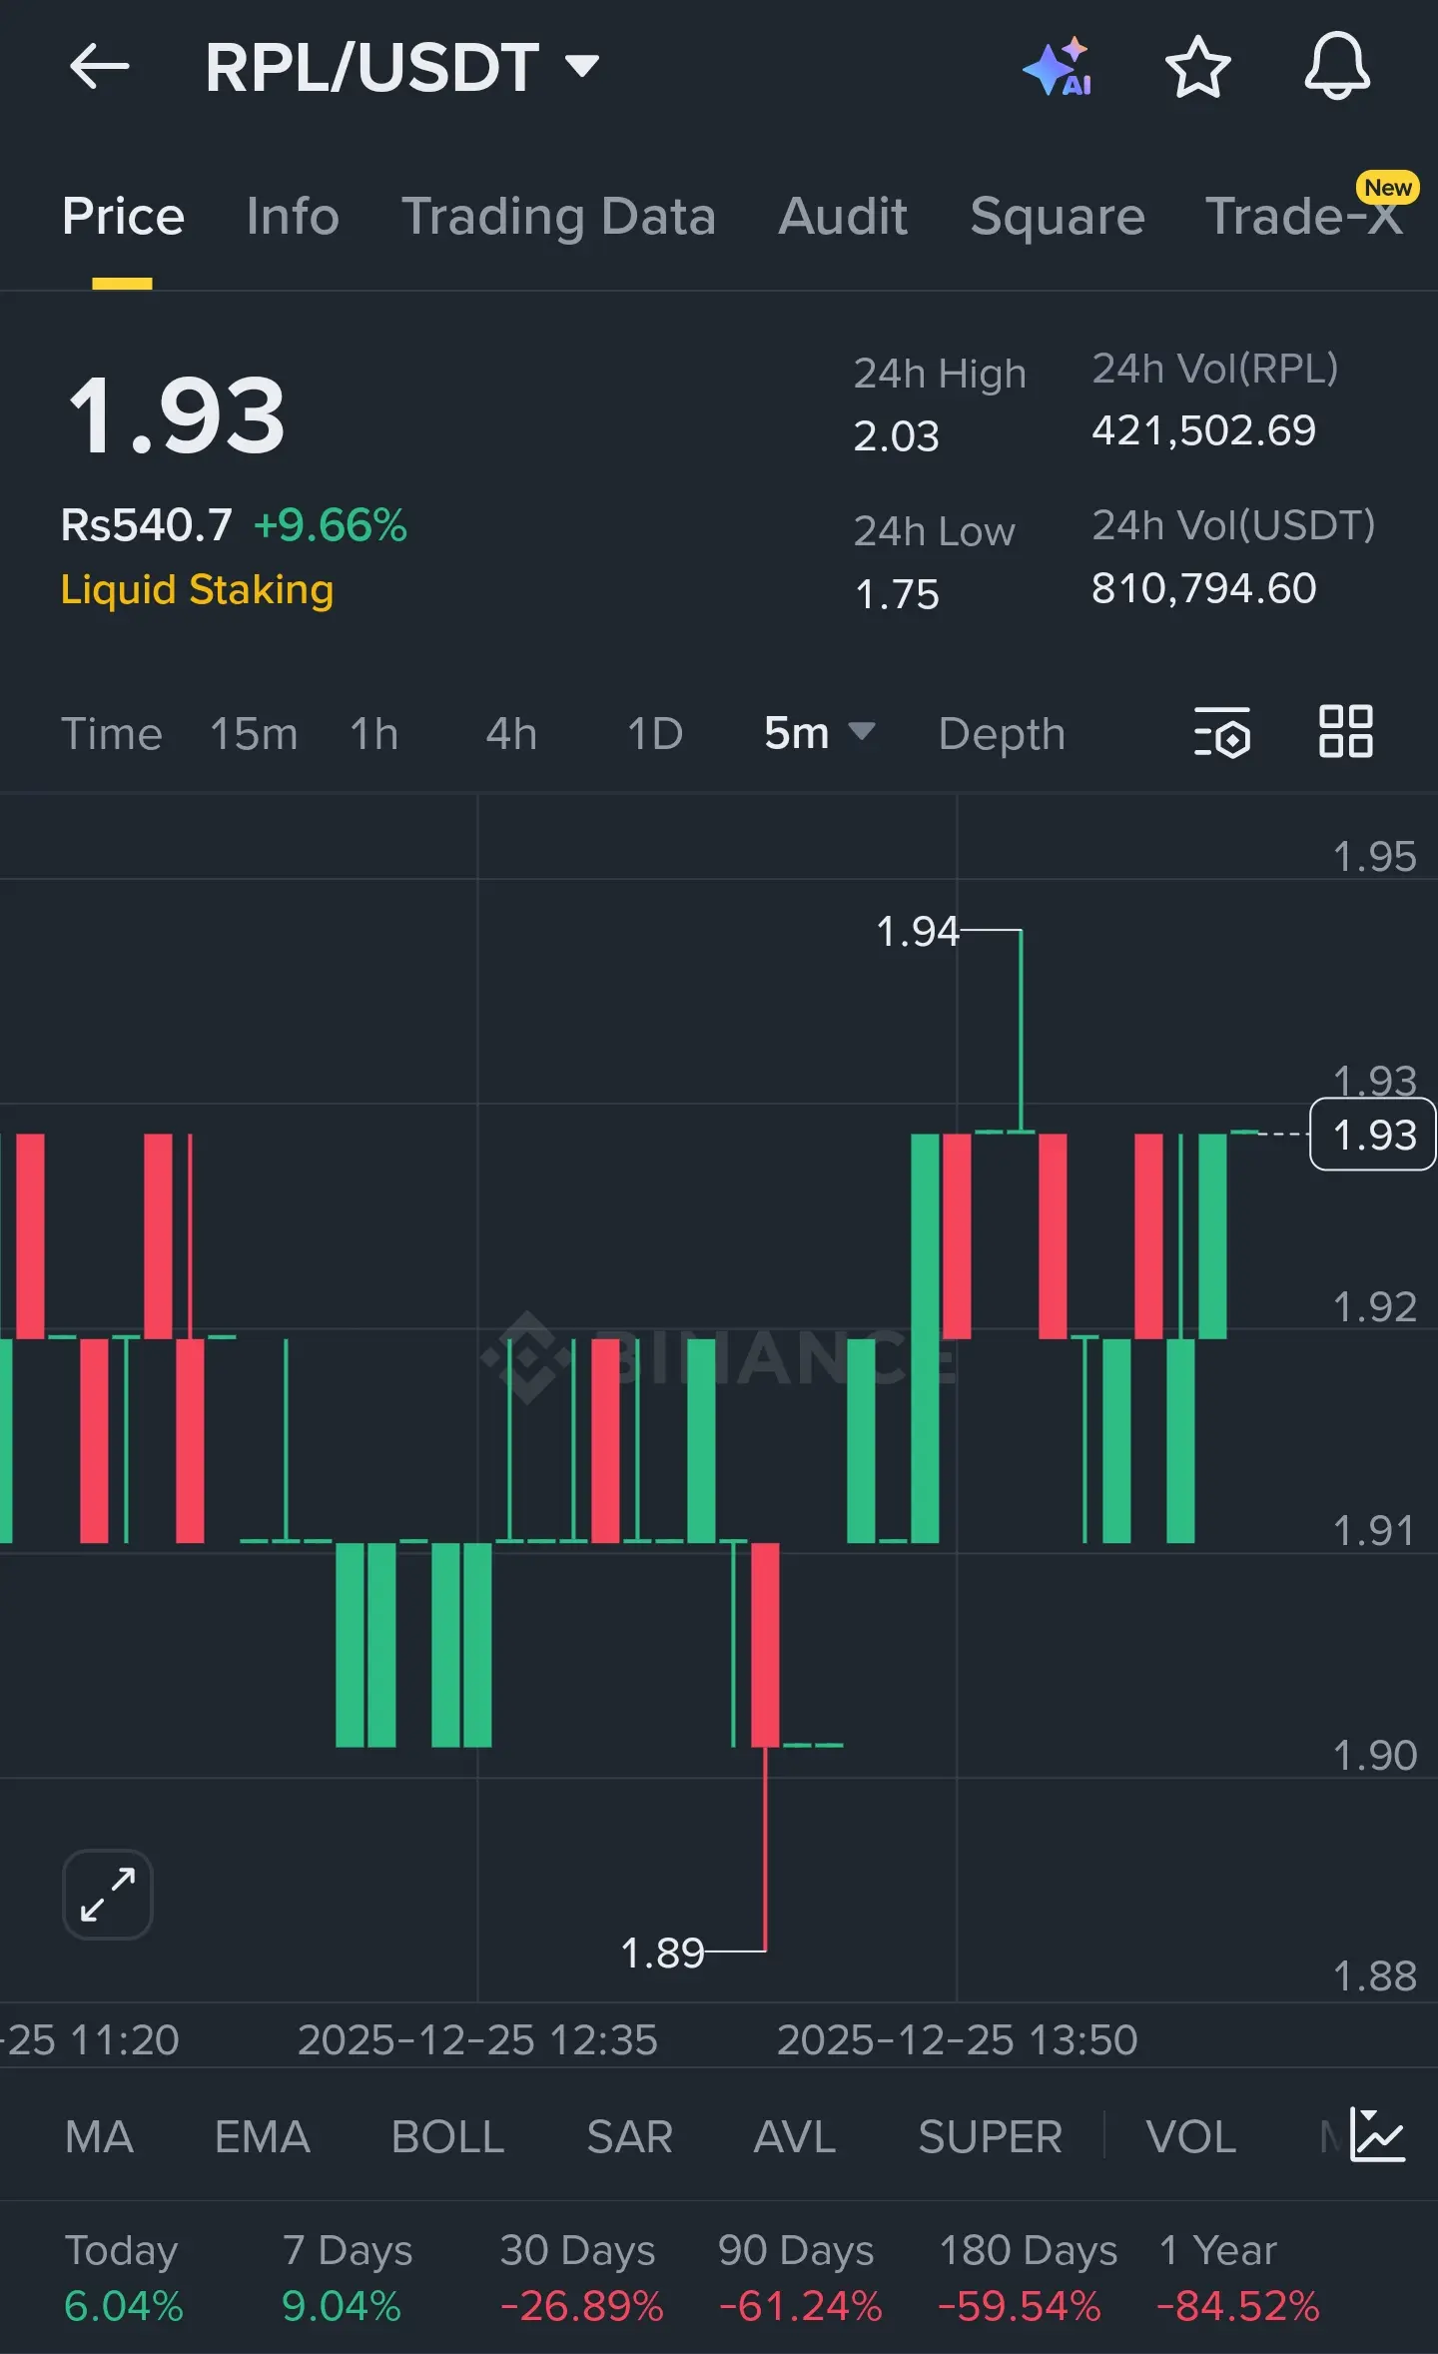Tap the back arrow icon
Viewport: 1438px width, 2354px height.
[x=100, y=67]
